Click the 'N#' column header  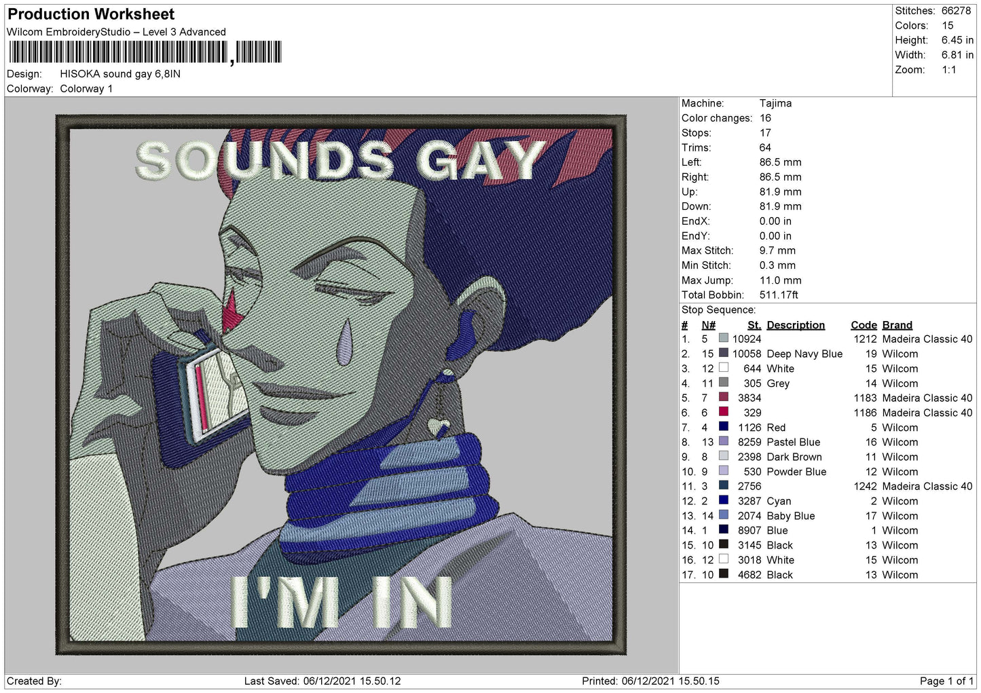(x=709, y=325)
